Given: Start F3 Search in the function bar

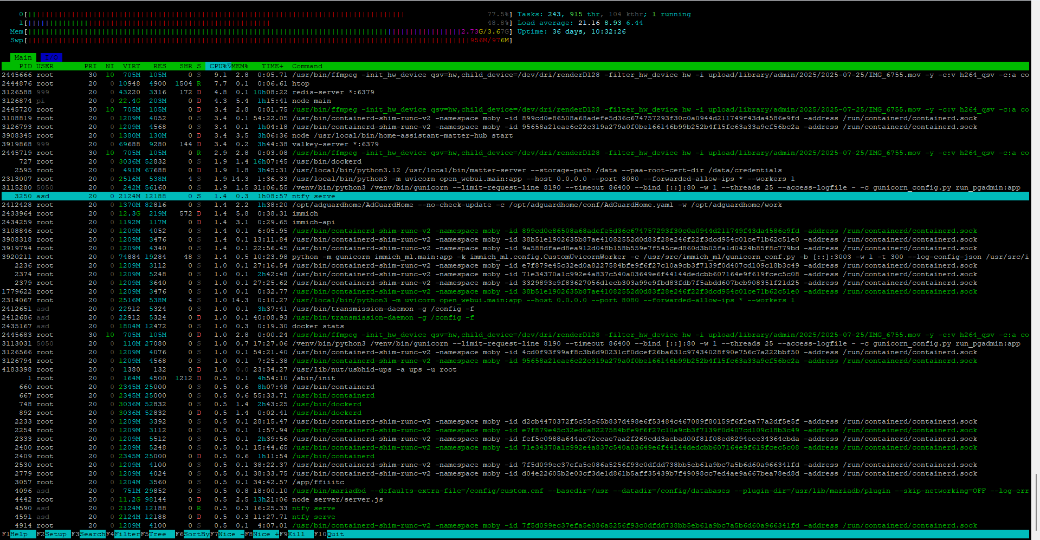Looking at the screenshot, I should pos(88,534).
